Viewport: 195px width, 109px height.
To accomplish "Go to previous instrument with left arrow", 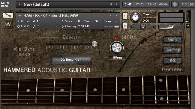I will 111,16.
